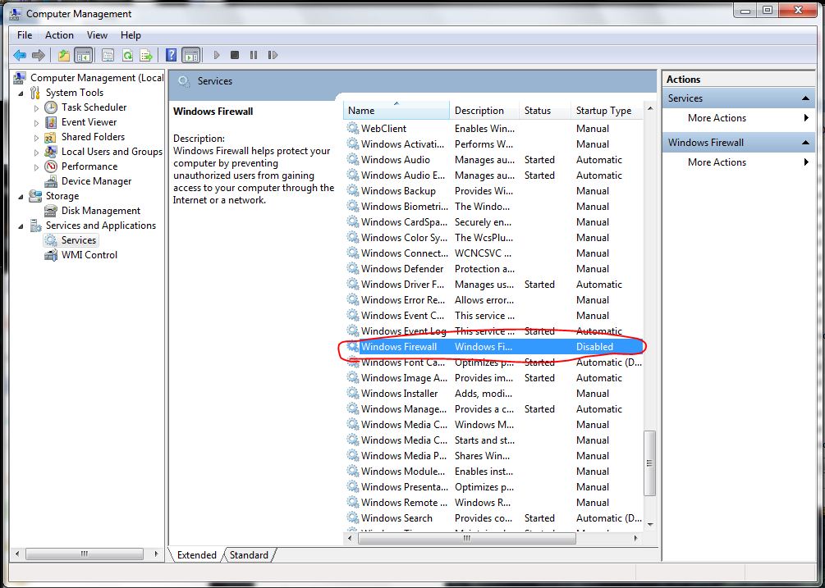Open Disk Management from the tree
The width and height of the screenshot is (825, 588).
click(101, 211)
